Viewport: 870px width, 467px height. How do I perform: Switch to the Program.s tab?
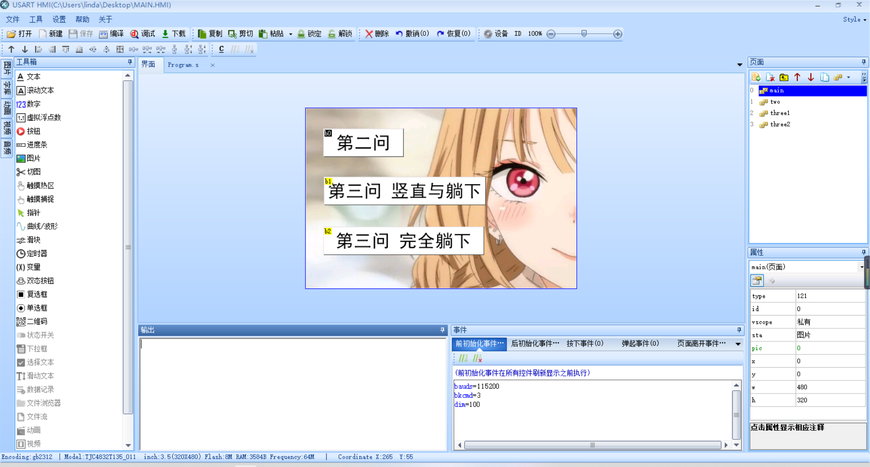184,65
